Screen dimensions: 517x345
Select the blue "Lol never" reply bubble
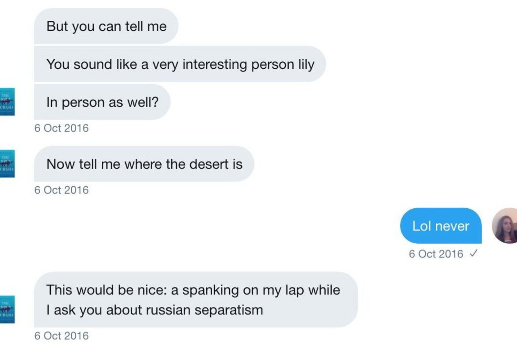pos(440,226)
